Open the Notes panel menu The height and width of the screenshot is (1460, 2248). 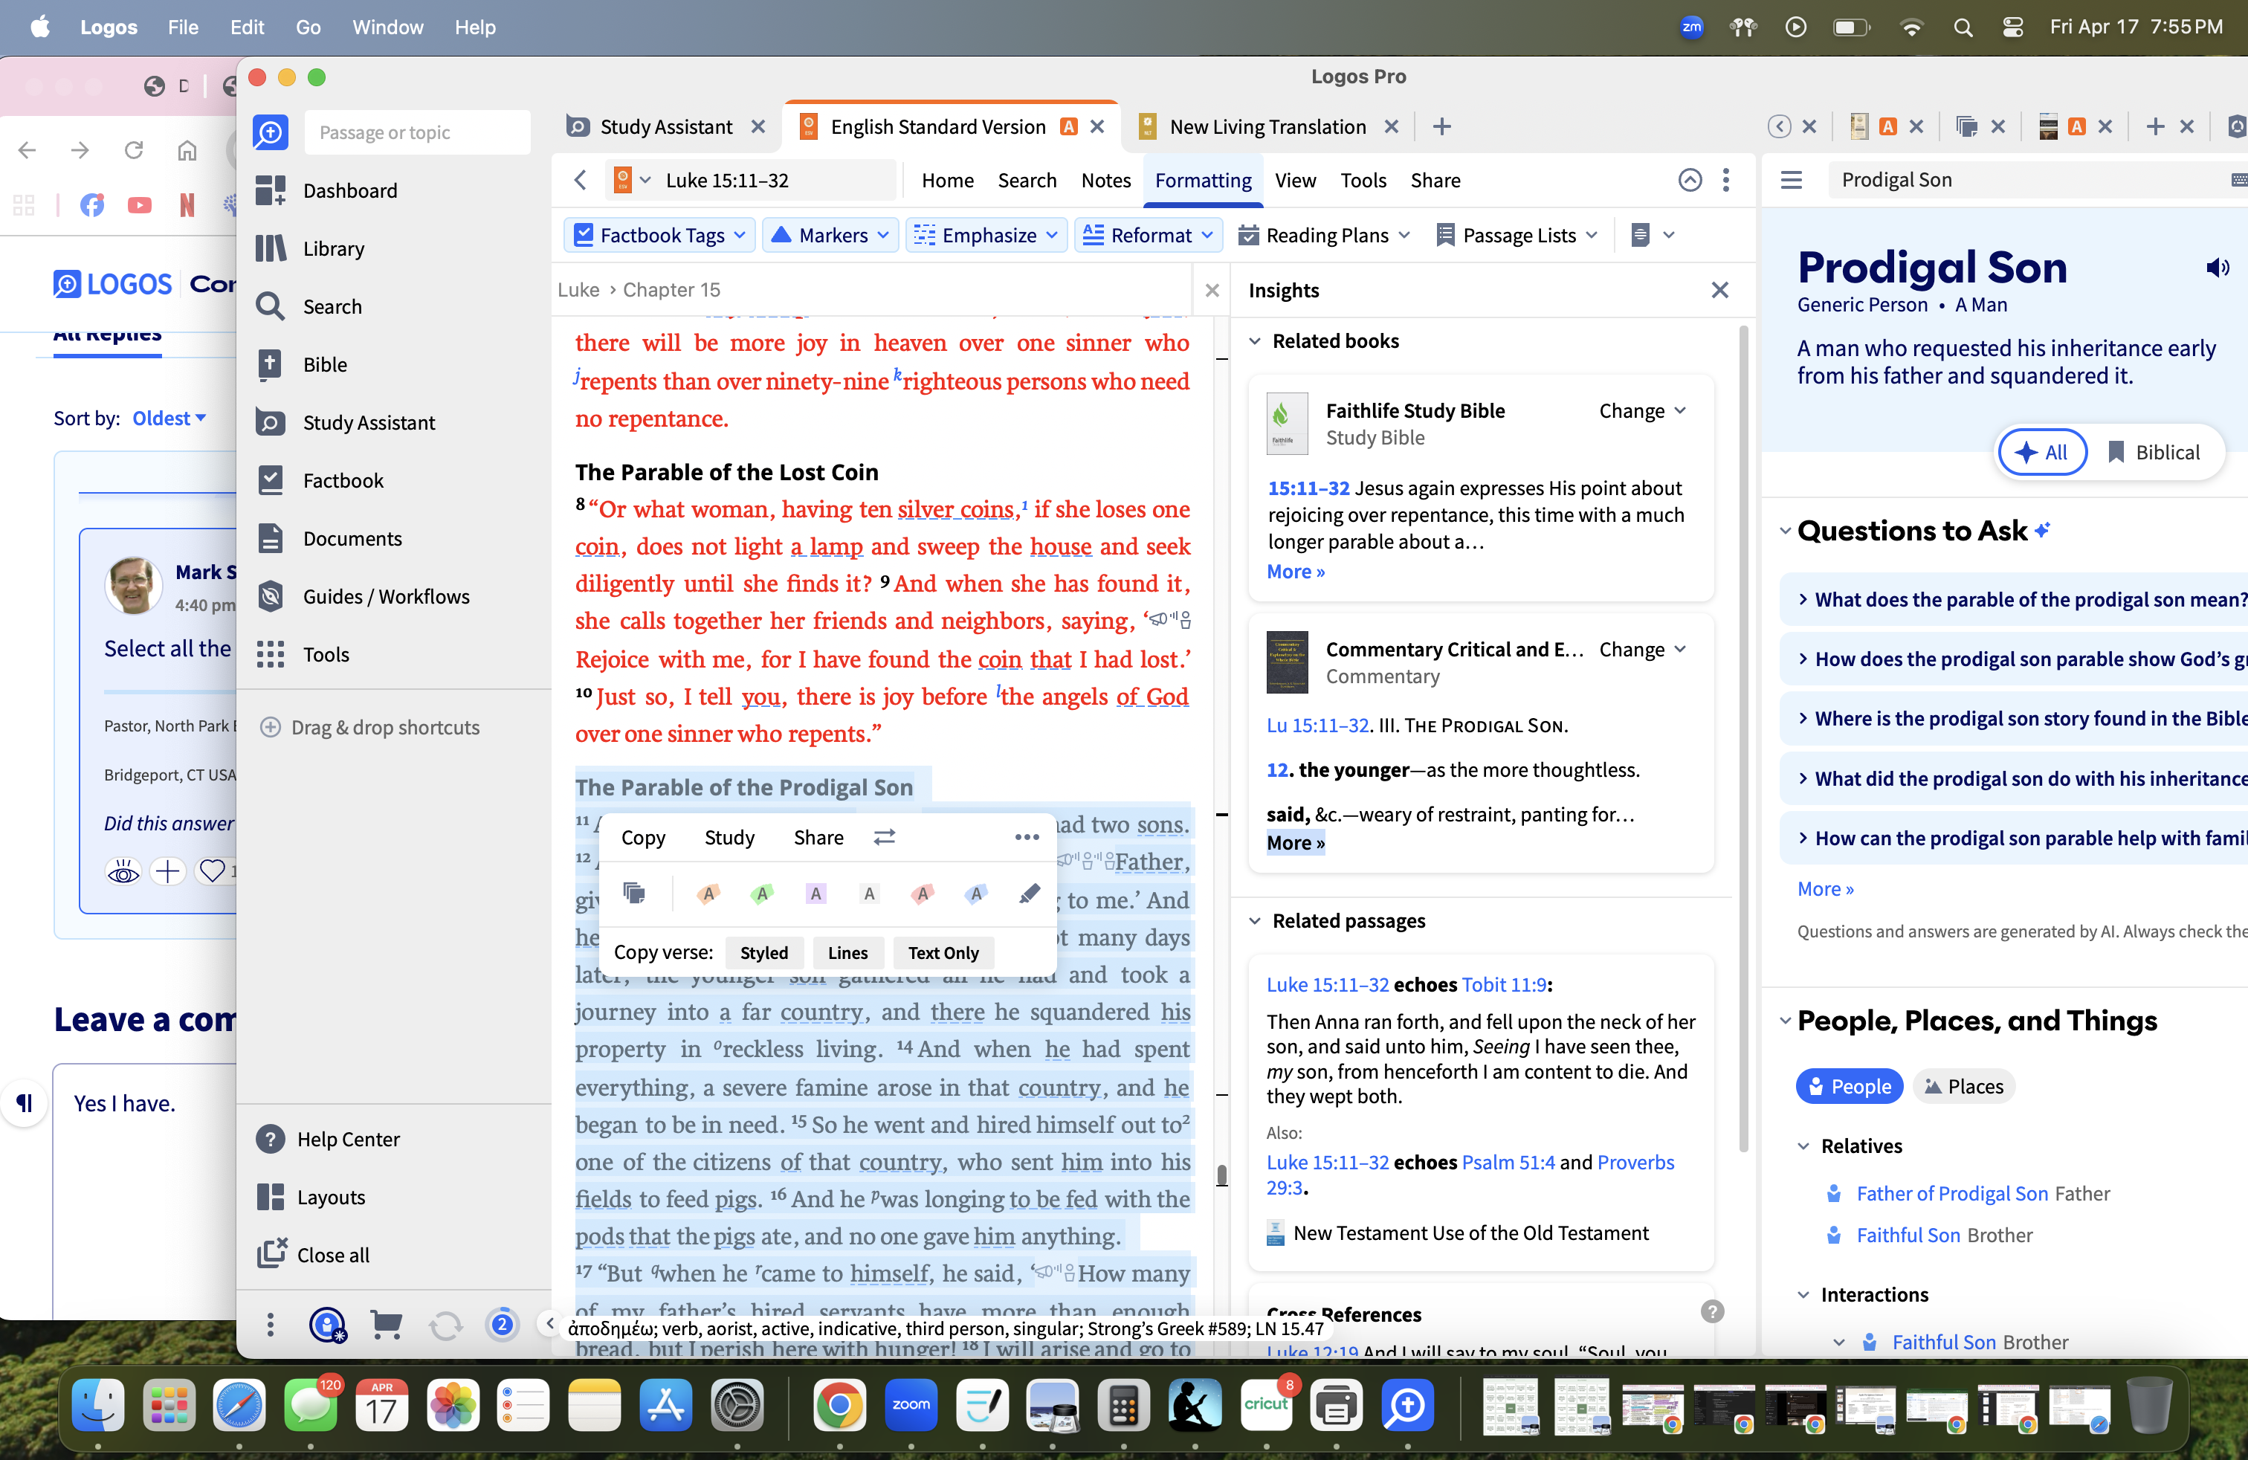[1105, 181]
